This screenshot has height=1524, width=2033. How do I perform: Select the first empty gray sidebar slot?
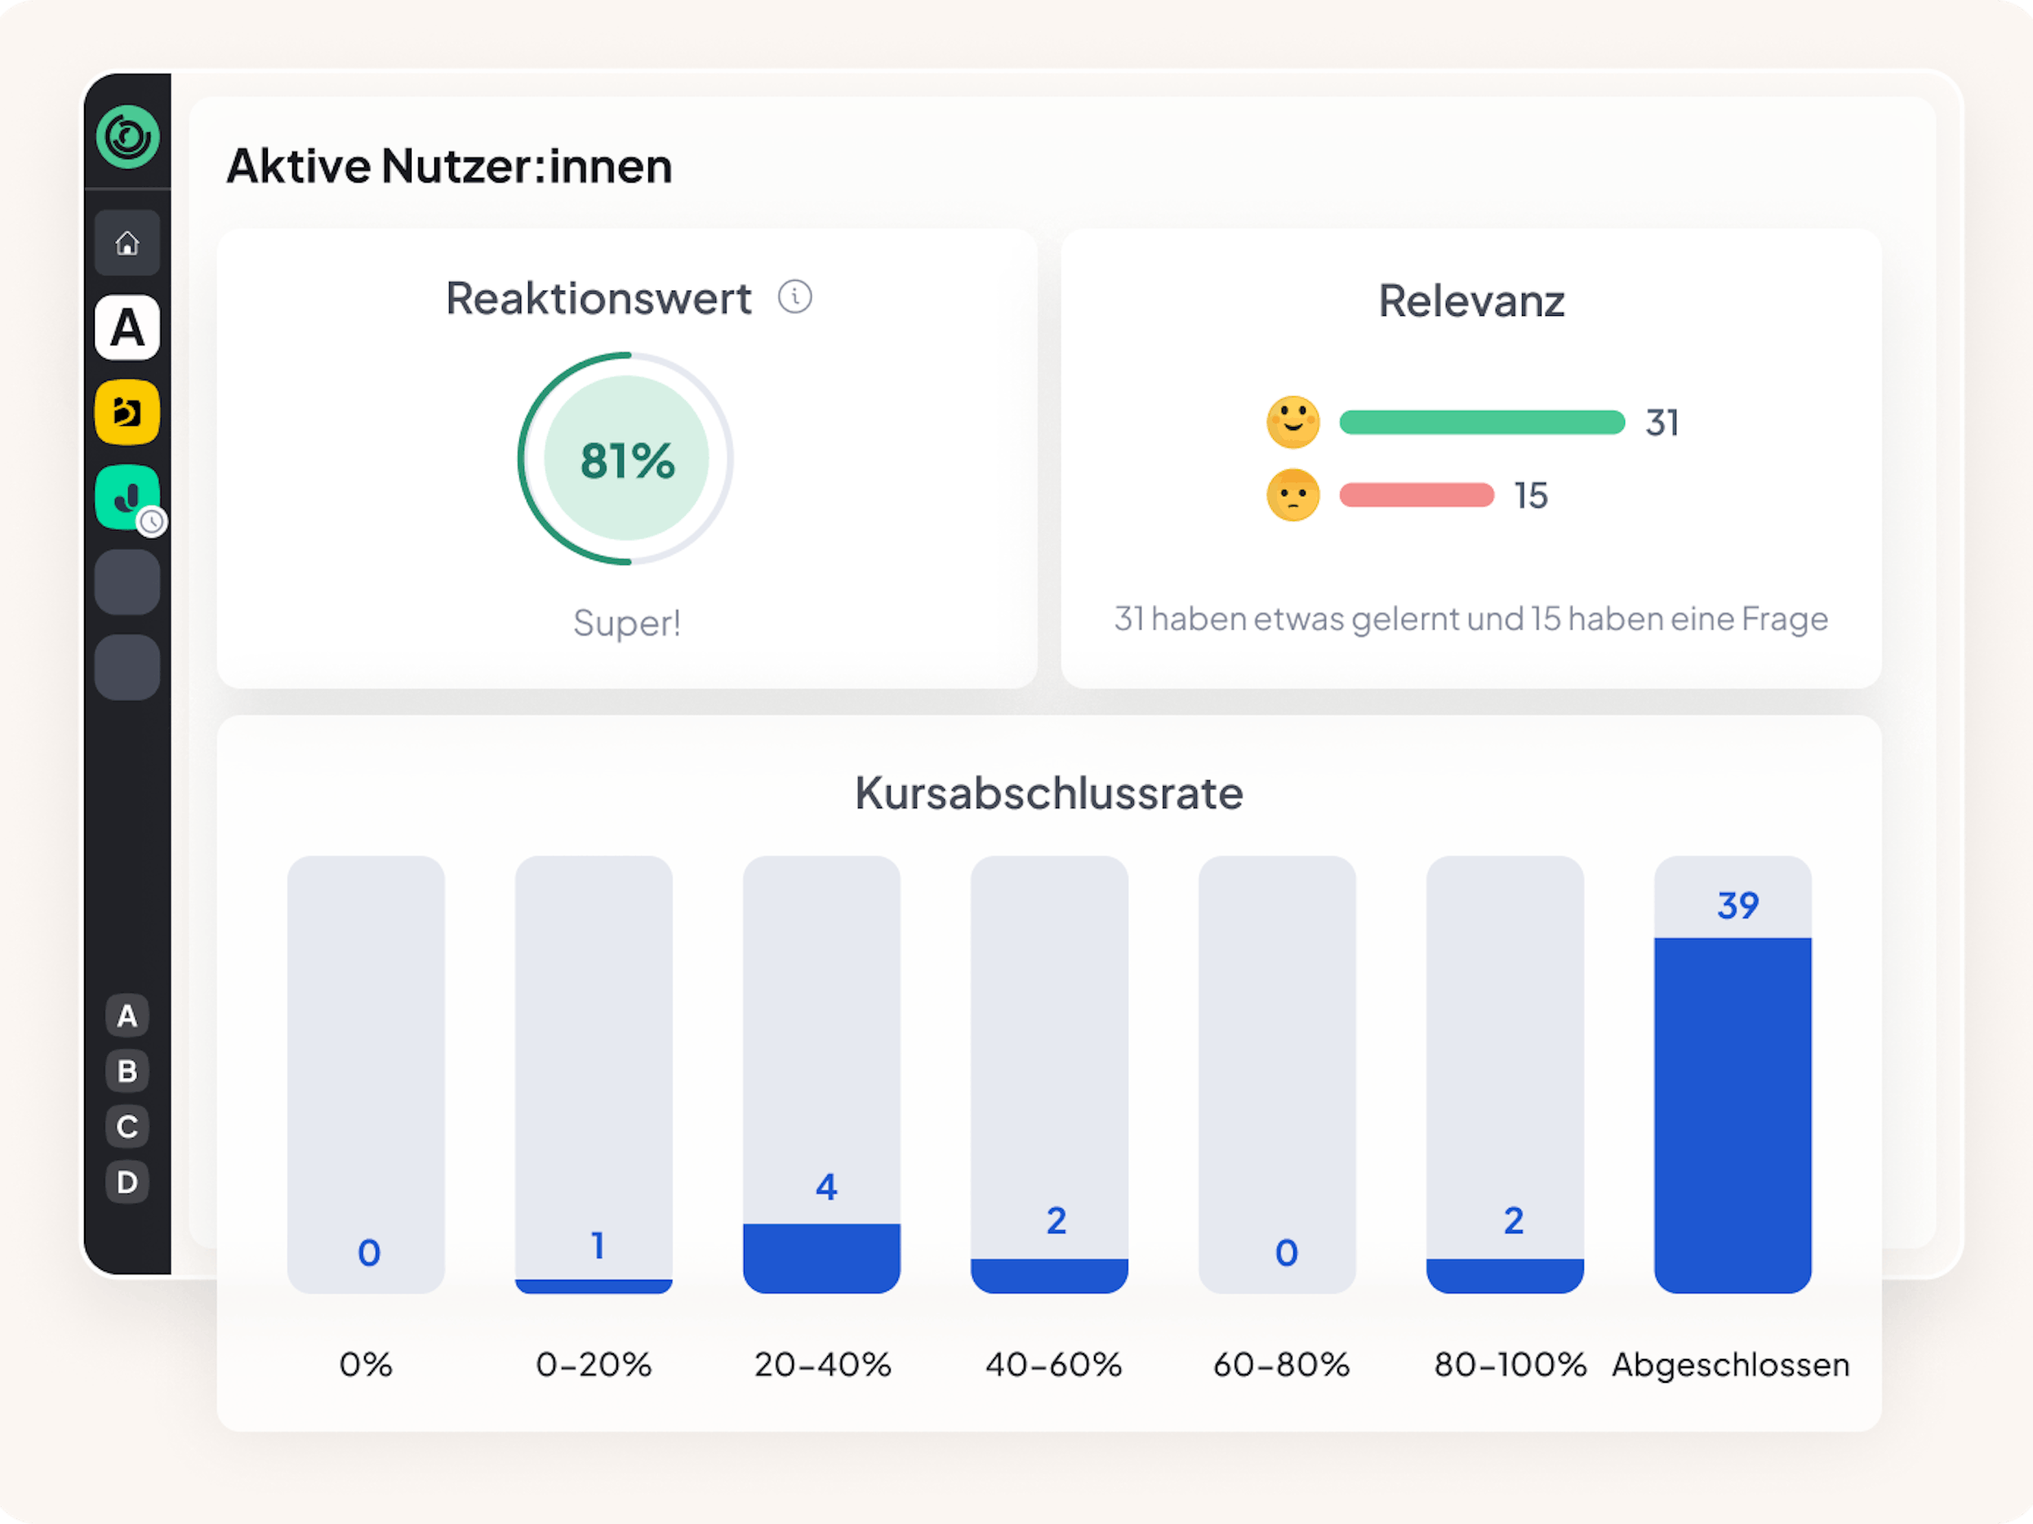[127, 582]
